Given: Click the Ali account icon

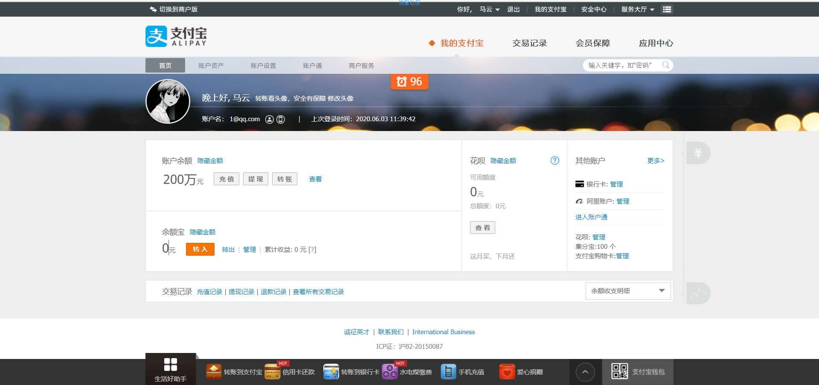Looking at the screenshot, I should click(x=580, y=201).
